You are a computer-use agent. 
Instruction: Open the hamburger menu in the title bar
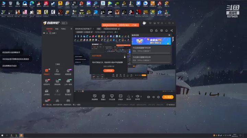[162, 23]
